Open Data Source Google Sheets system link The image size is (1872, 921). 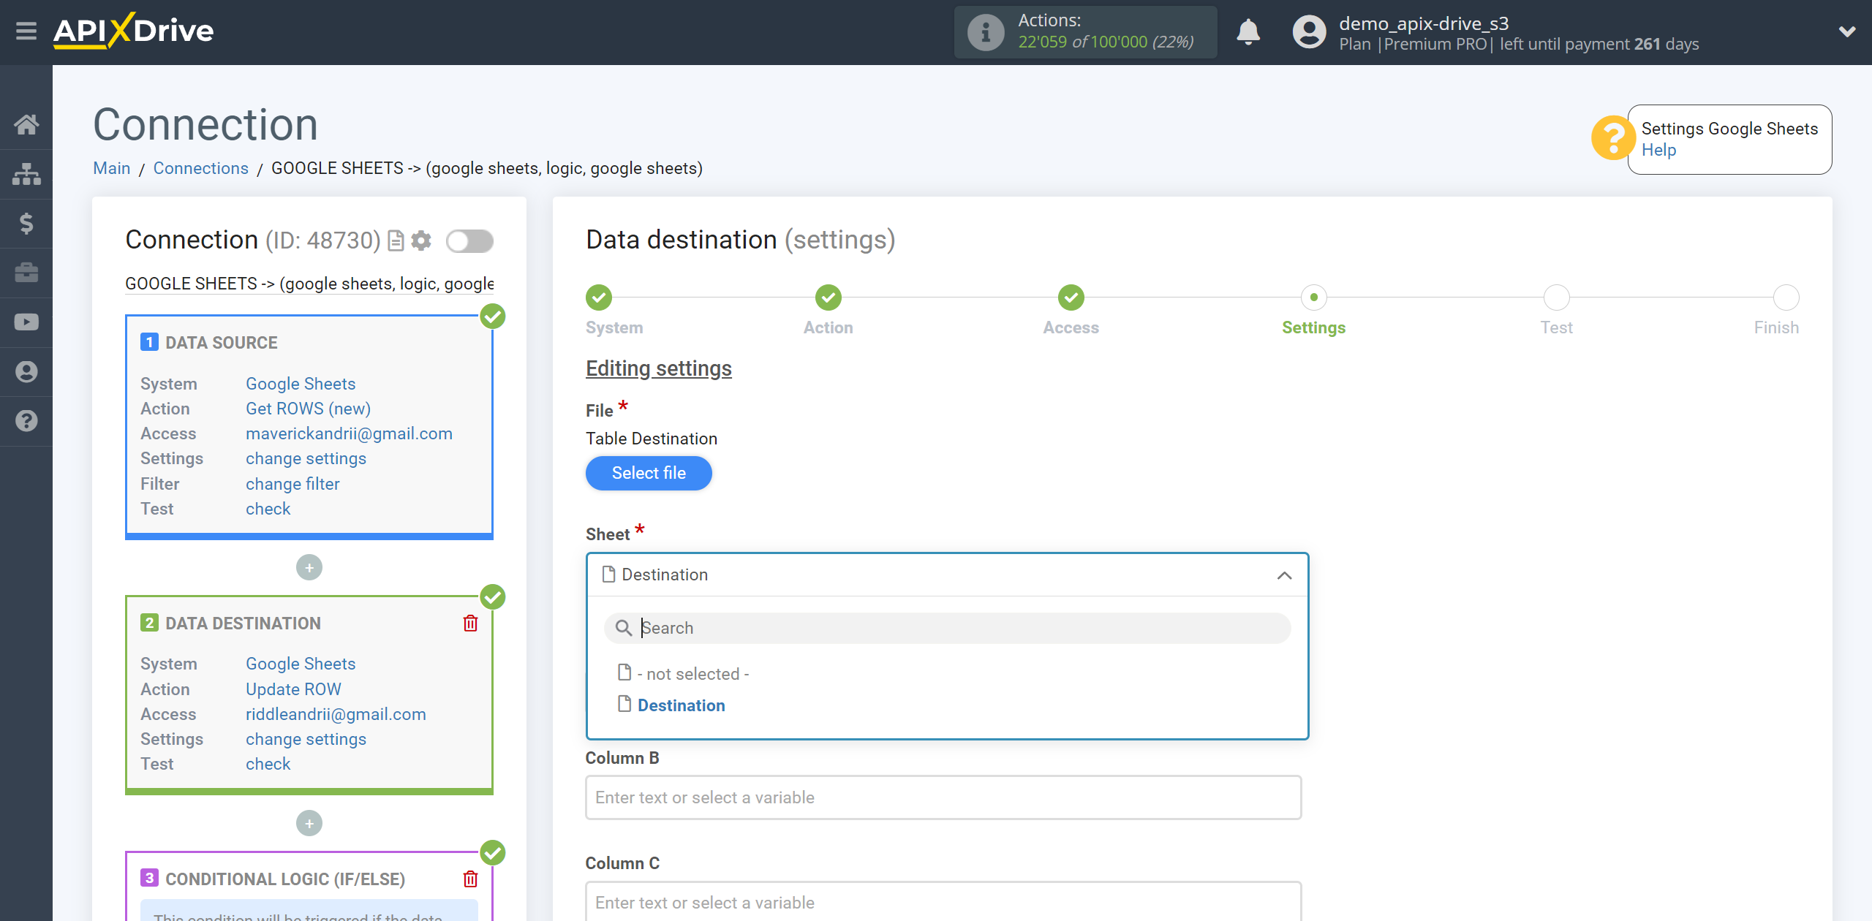pyautogui.click(x=301, y=384)
